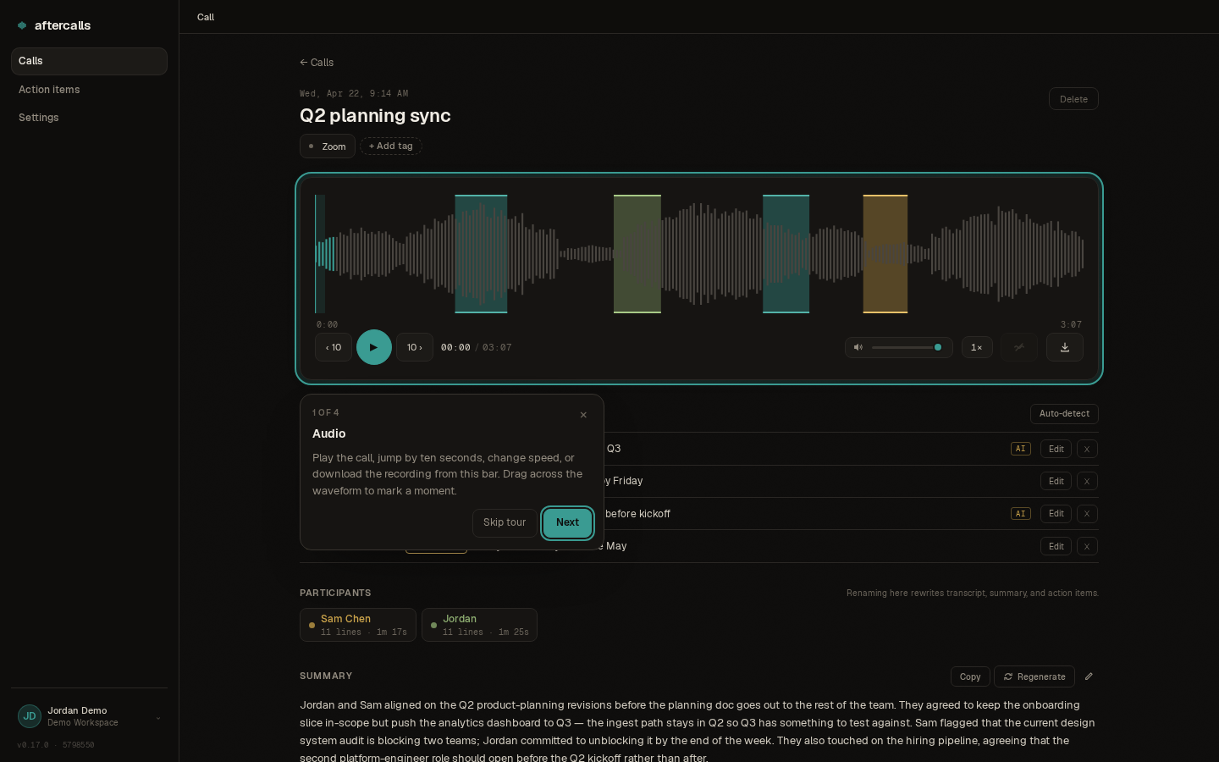Click the green waveform marker
Viewport: 1219px width, 762px height.
click(x=637, y=254)
